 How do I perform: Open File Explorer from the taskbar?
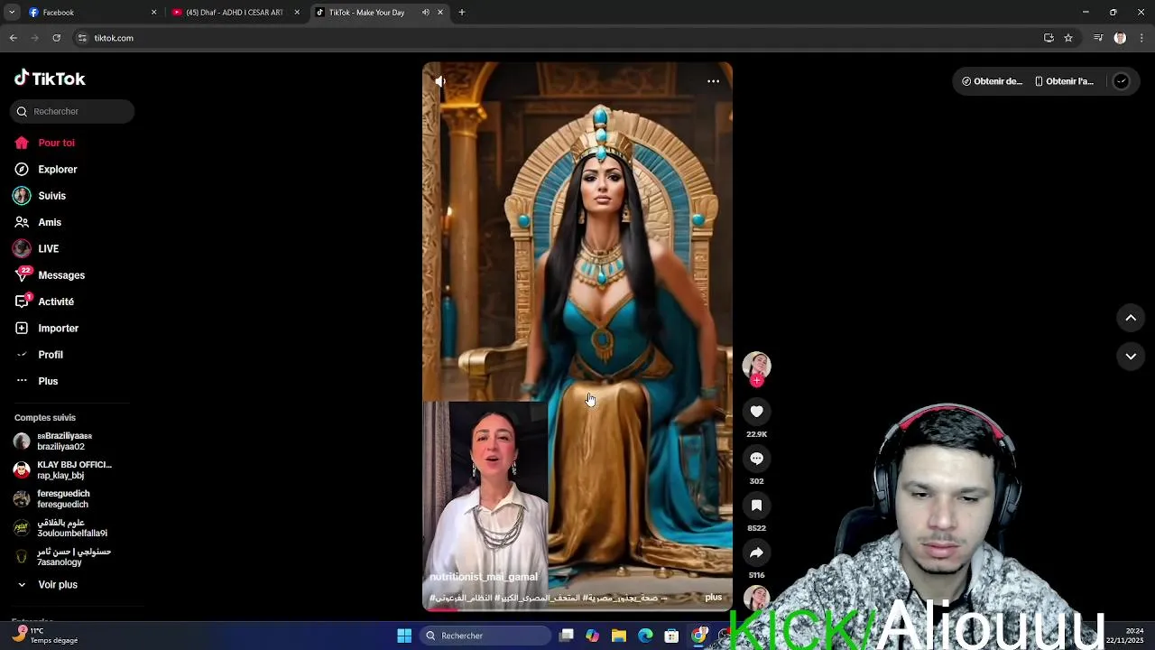619,636
